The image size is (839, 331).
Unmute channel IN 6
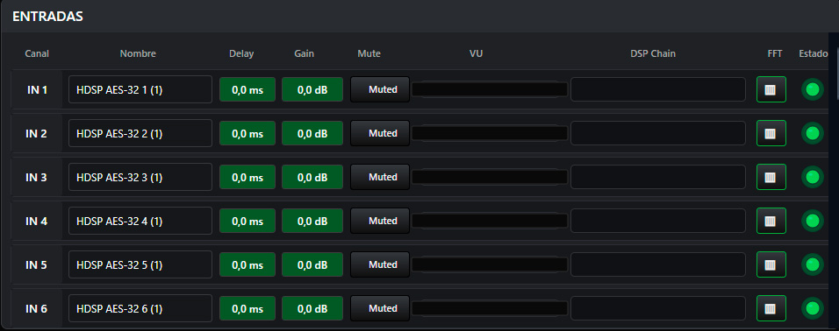pyautogui.click(x=380, y=308)
